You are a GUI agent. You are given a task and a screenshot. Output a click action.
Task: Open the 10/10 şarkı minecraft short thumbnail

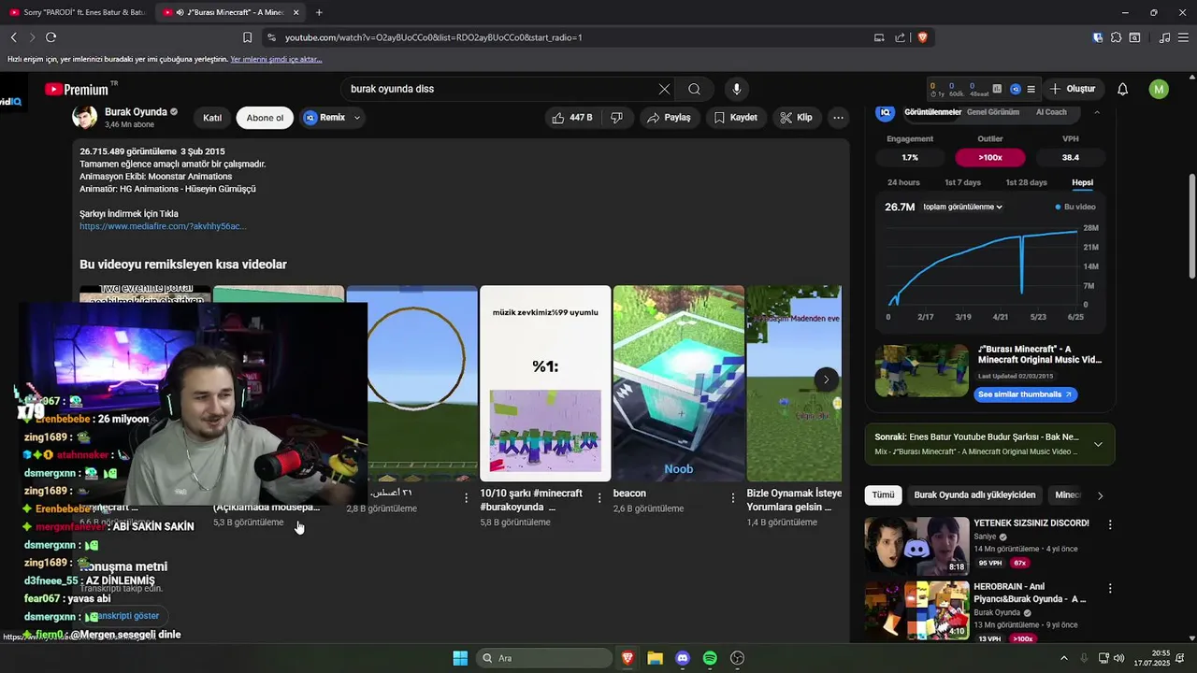[x=545, y=383]
